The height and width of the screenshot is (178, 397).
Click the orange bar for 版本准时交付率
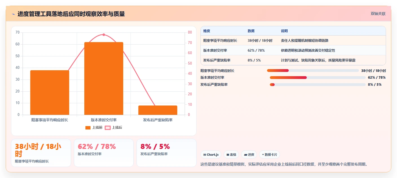coord(104,78)
